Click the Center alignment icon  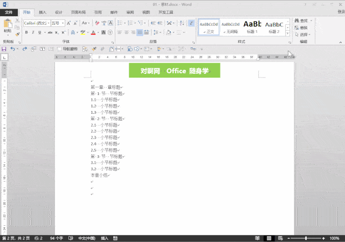(126, 32)
